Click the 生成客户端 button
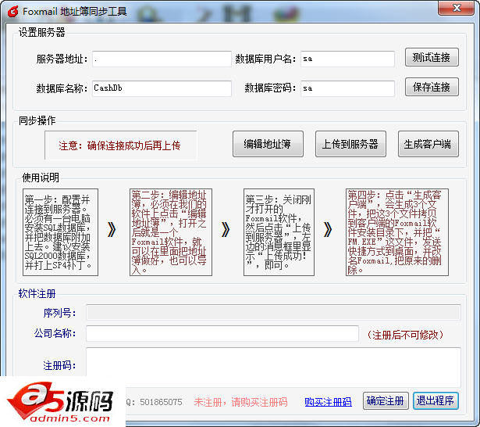 click(x=428, y=144)
